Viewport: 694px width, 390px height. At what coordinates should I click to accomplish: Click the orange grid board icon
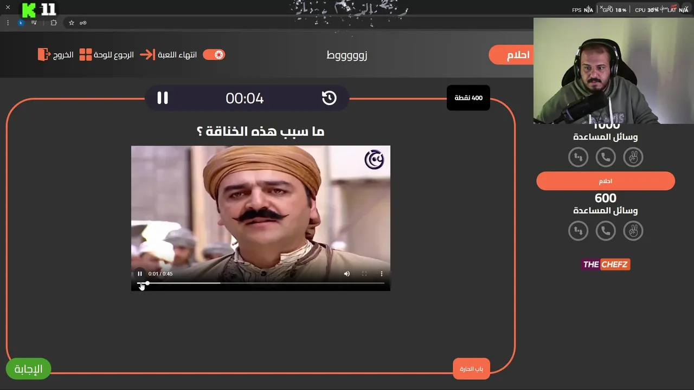[86, 55]
